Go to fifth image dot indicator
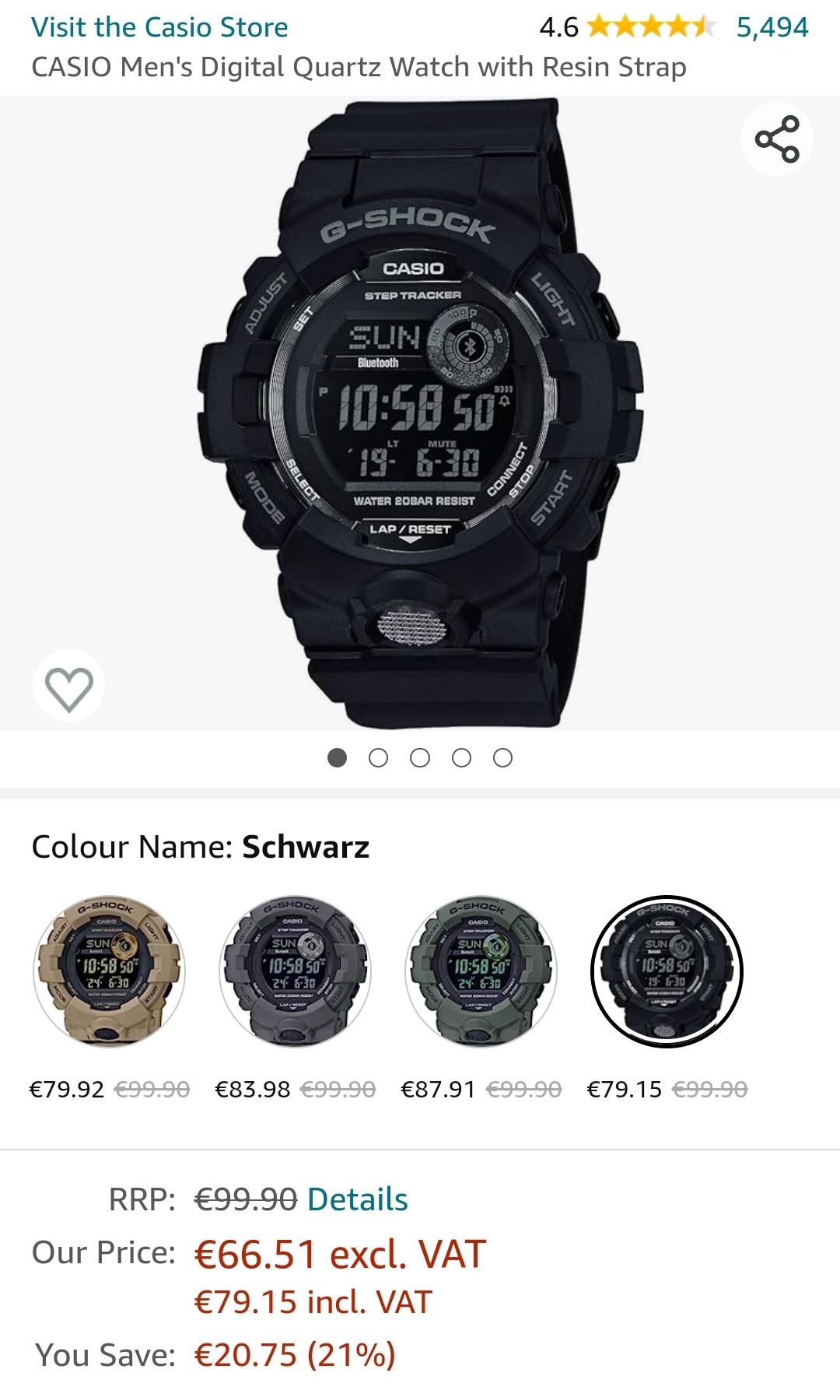This screenshot has width=840, height=1387. coord(503,758)
